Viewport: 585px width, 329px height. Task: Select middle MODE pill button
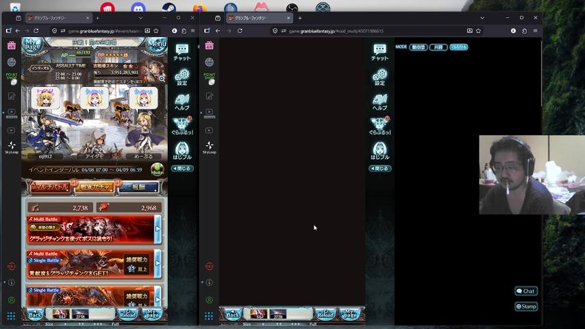click(x=438, y=47)
